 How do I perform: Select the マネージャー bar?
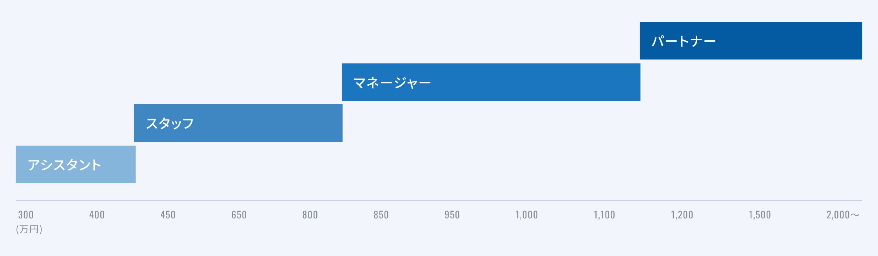point(491,82)
